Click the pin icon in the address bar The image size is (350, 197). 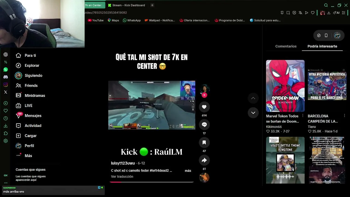coord(282,13)
